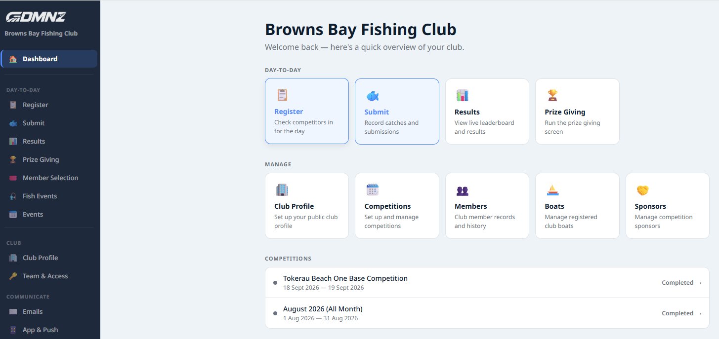Open the Results card title
The image size is (719, 339).
coord(467,112)
